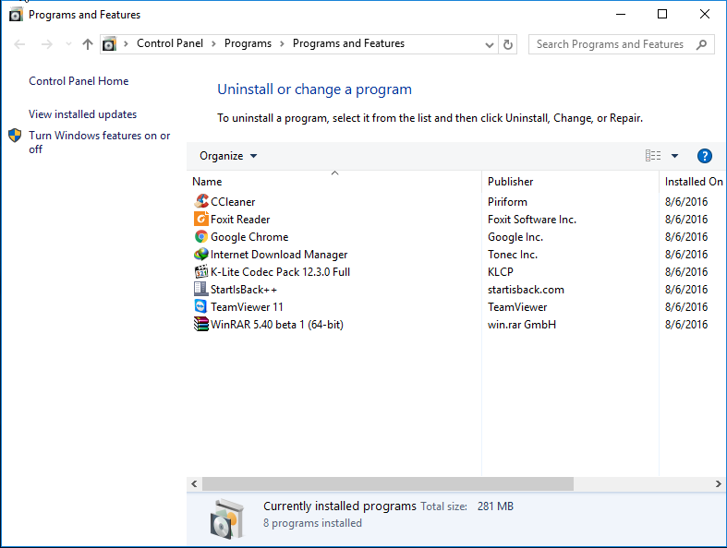Click the Internet Download Manager icon
727x548 pixels.
click(201, 254)
